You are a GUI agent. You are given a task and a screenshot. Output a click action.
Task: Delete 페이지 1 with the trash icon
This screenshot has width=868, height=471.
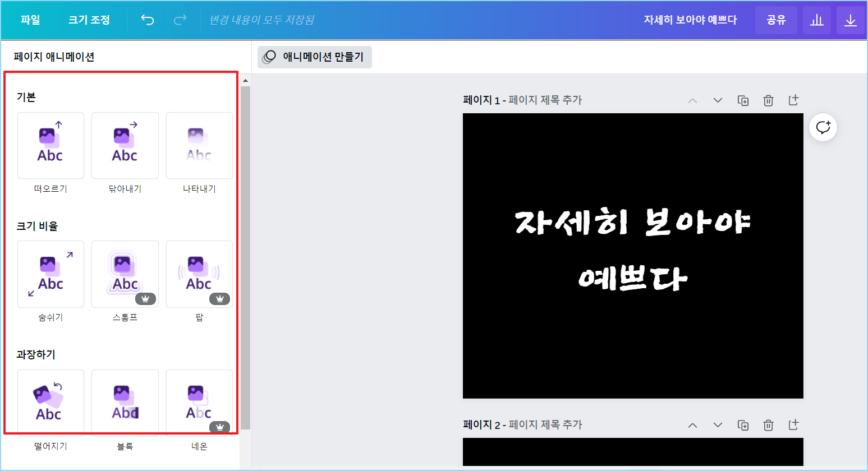point(768,100)
